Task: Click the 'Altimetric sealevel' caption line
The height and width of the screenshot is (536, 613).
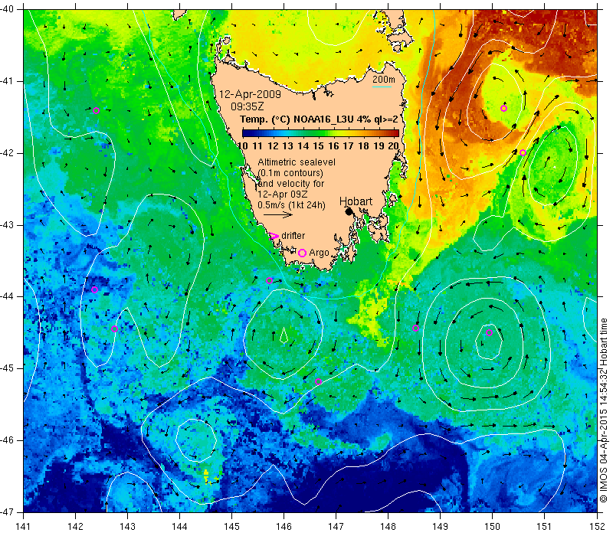Action: 297,162
